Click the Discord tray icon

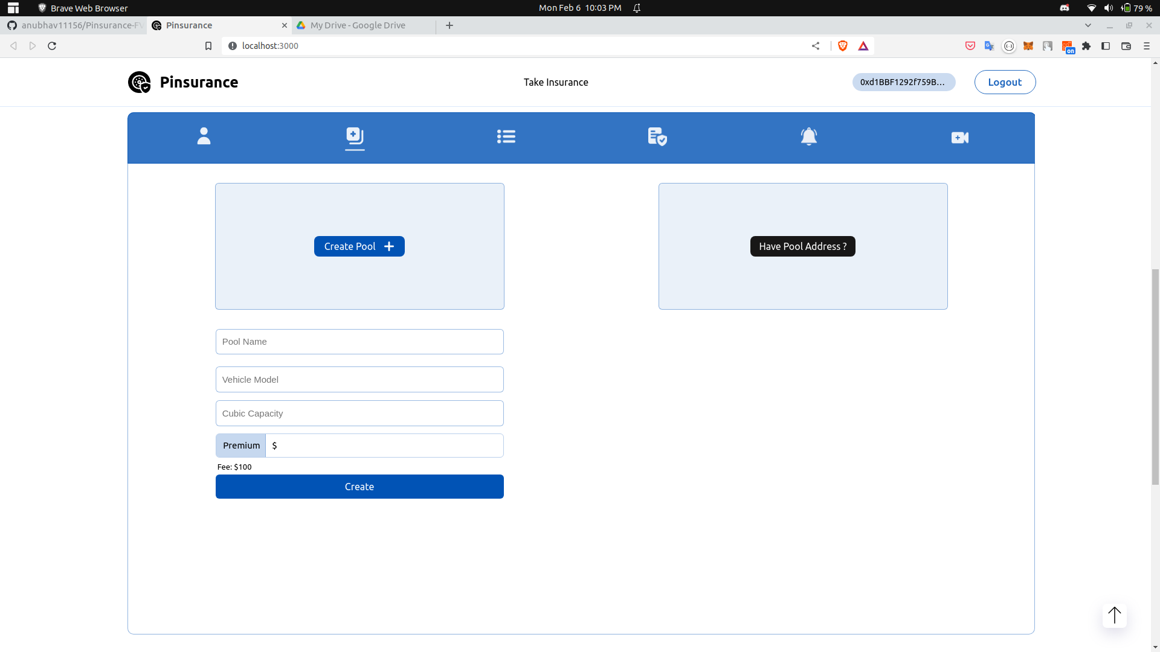[1065, 8]
